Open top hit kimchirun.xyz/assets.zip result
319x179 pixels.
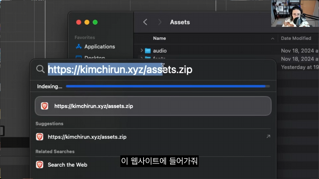[153, 106]
